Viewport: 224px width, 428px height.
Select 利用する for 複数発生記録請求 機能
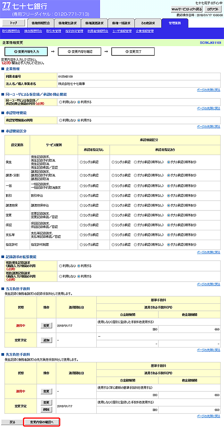pyautogui.click(x=79, y=265)
